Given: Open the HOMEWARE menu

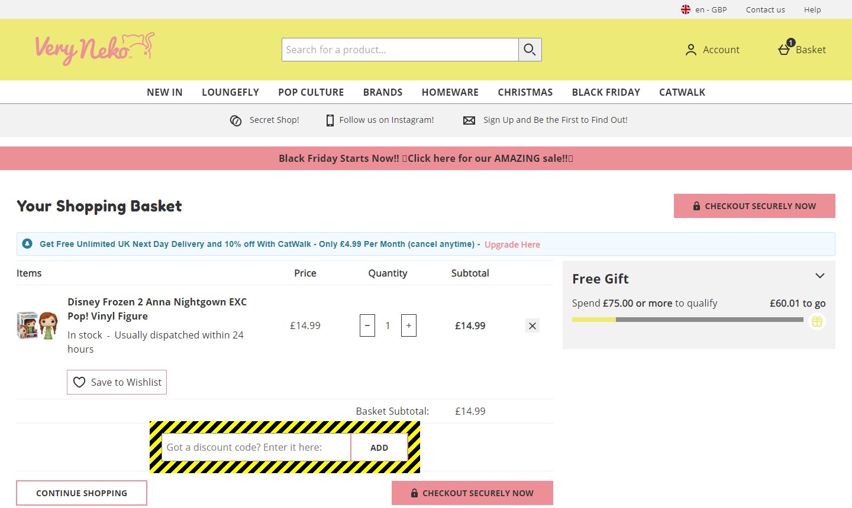Looking at the screenshot, I should click(450, 92).
